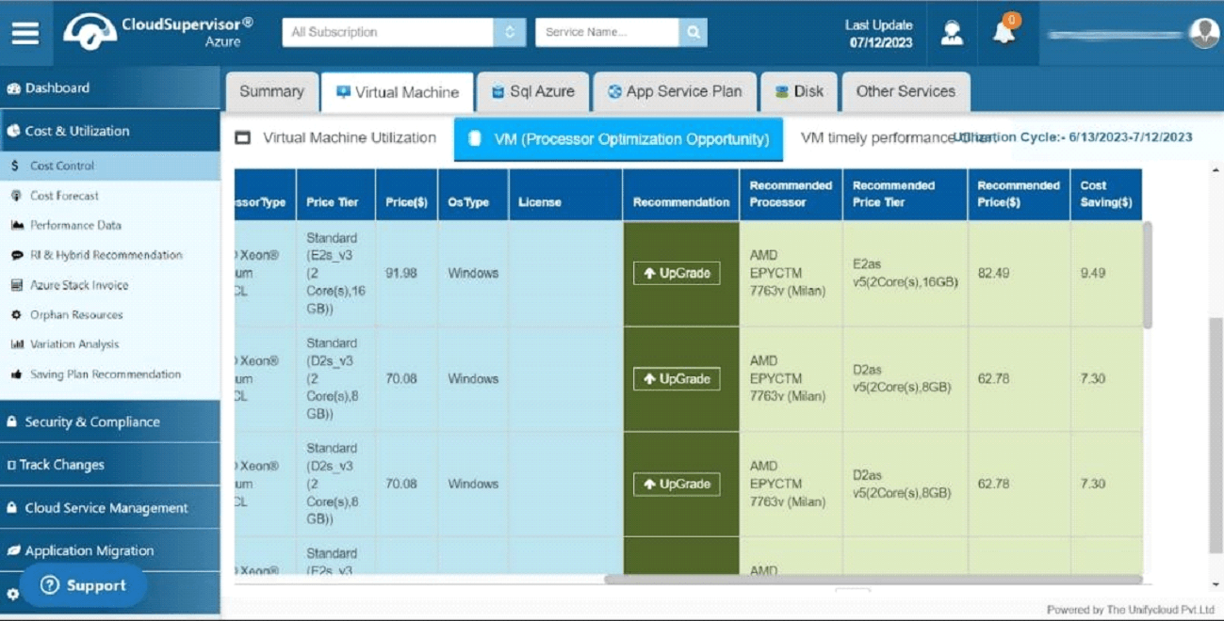Click the table's vertical scrollbar
1224x621 pixels.
(1147, 275)
